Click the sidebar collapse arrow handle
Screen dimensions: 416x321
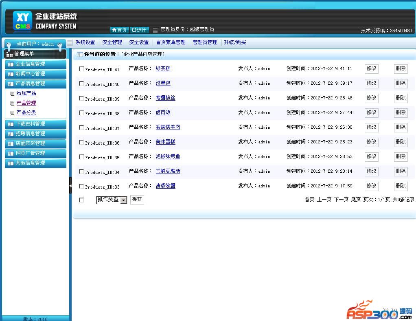pos(70,185)
